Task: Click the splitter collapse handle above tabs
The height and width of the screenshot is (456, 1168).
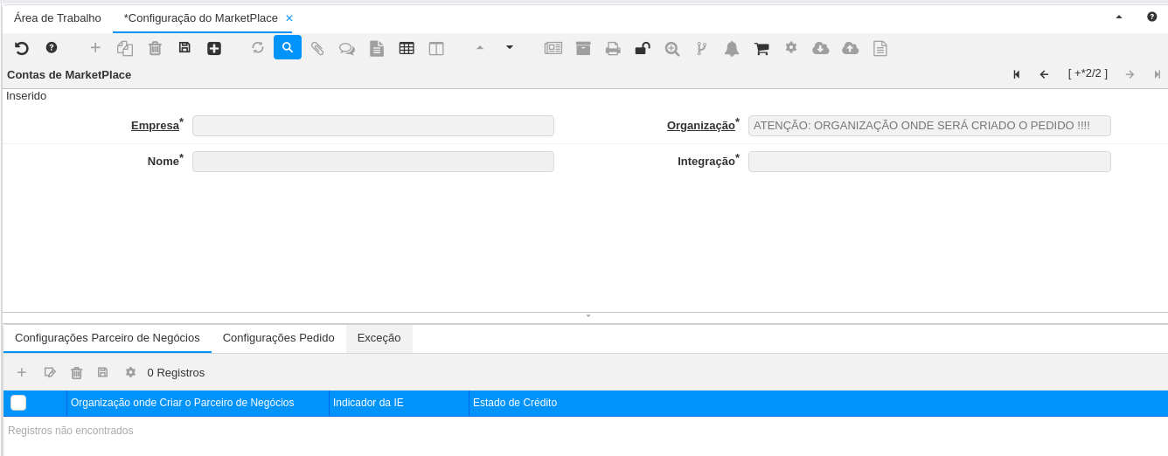Action: pyautogui.click(x=588, y=315)
